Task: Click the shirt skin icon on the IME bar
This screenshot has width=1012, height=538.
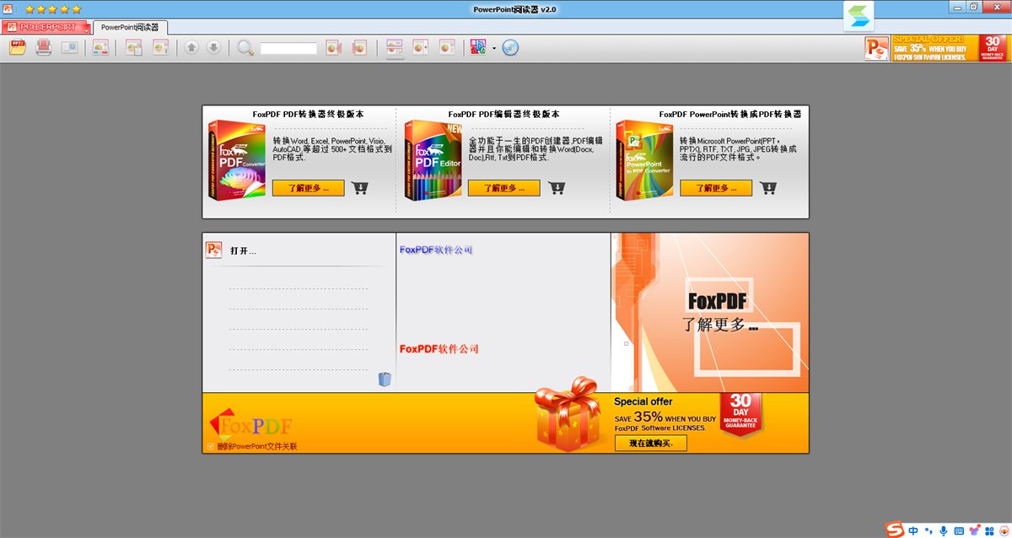Action: 975,530
